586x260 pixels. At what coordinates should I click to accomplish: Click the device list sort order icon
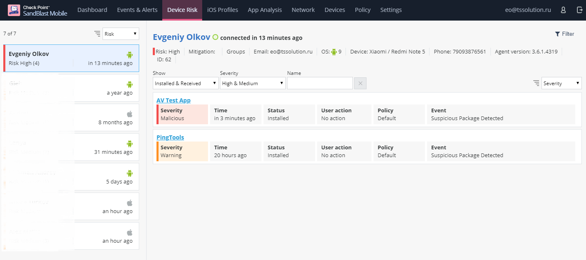coord(97,34)
